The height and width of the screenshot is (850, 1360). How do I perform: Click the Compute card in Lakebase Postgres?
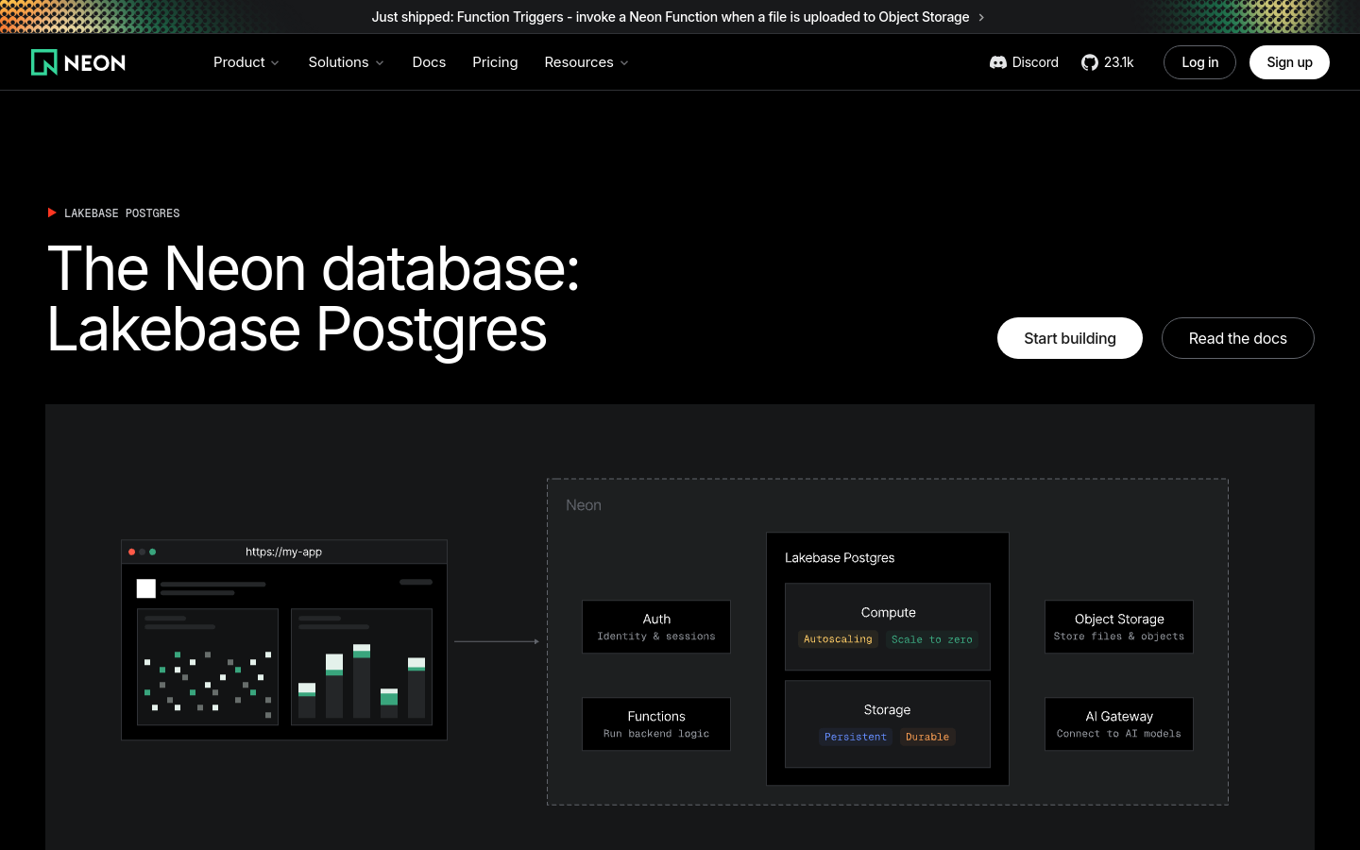[x=888, y=627]
